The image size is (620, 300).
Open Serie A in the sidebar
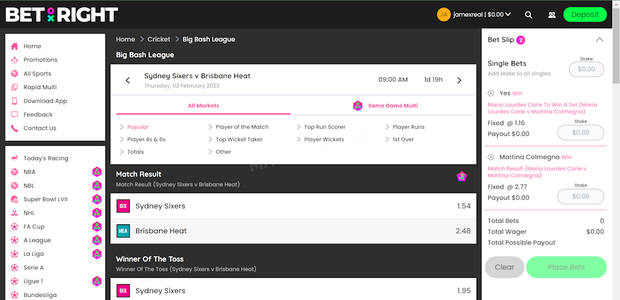34,267
